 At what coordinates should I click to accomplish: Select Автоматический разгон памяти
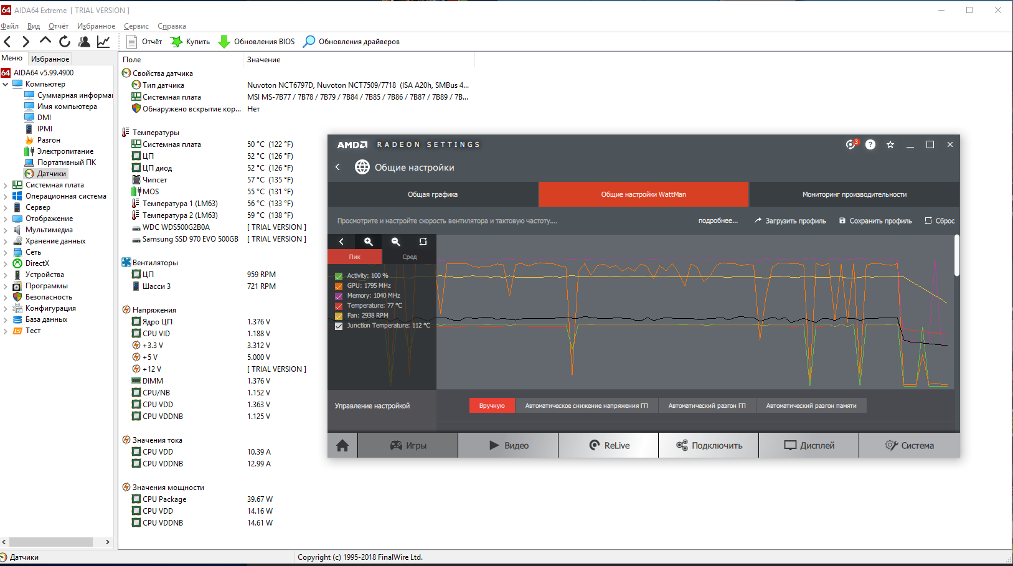click(x=811, y=405)
